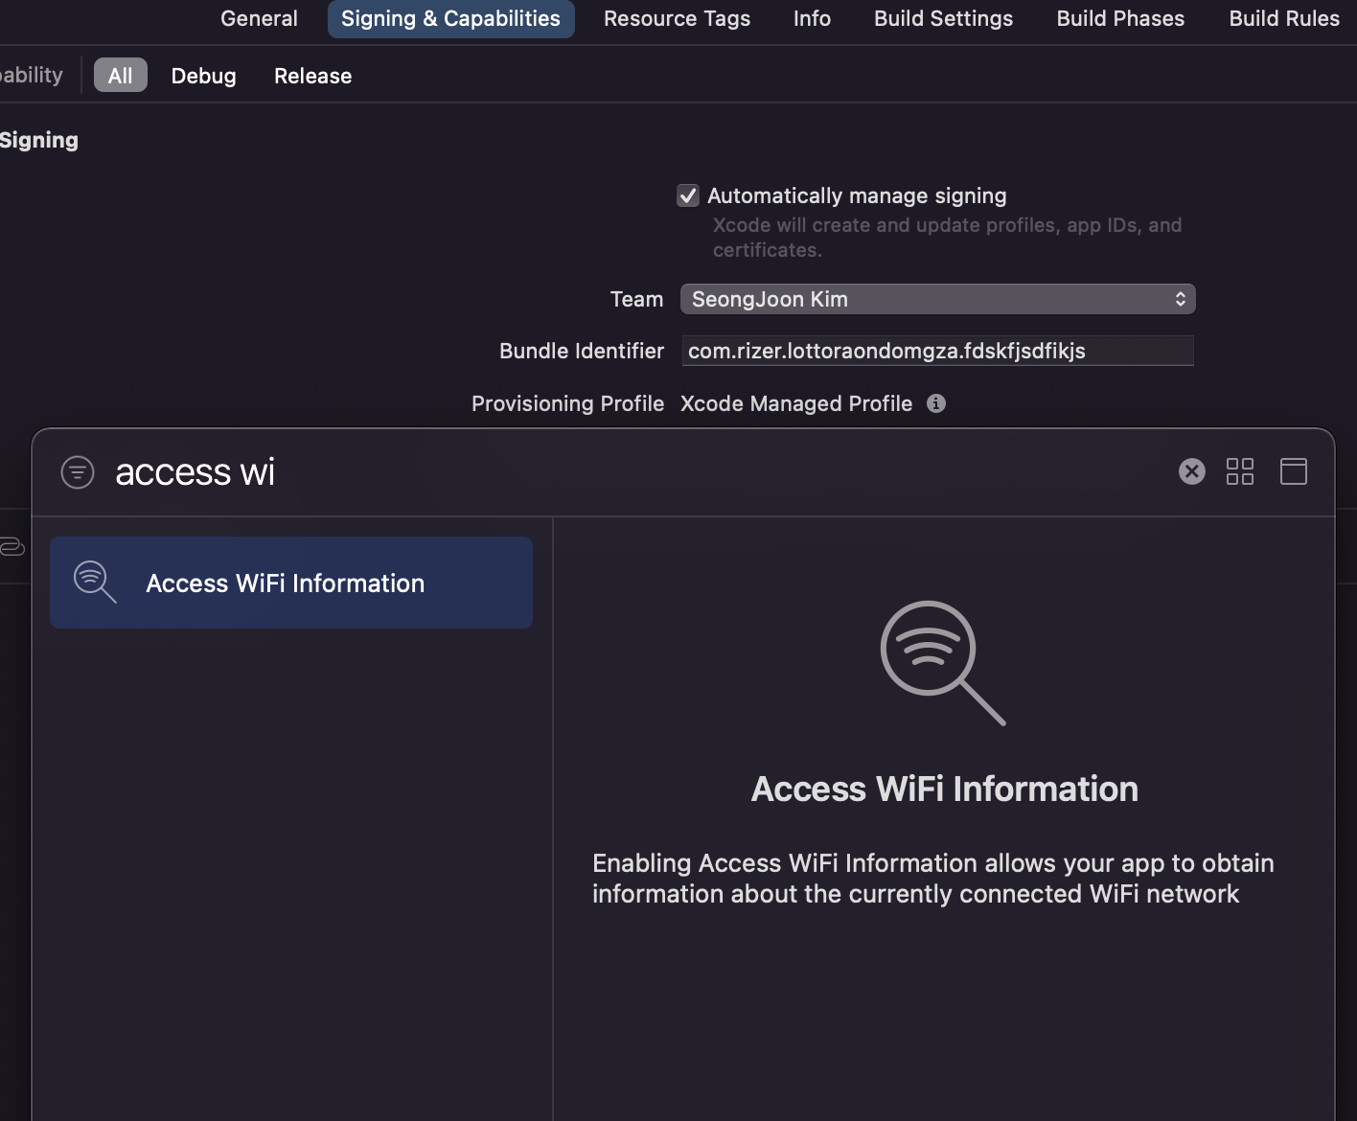
Task: Click the Access WiFi Information heading in detail pane
Action: click(945, 789)
